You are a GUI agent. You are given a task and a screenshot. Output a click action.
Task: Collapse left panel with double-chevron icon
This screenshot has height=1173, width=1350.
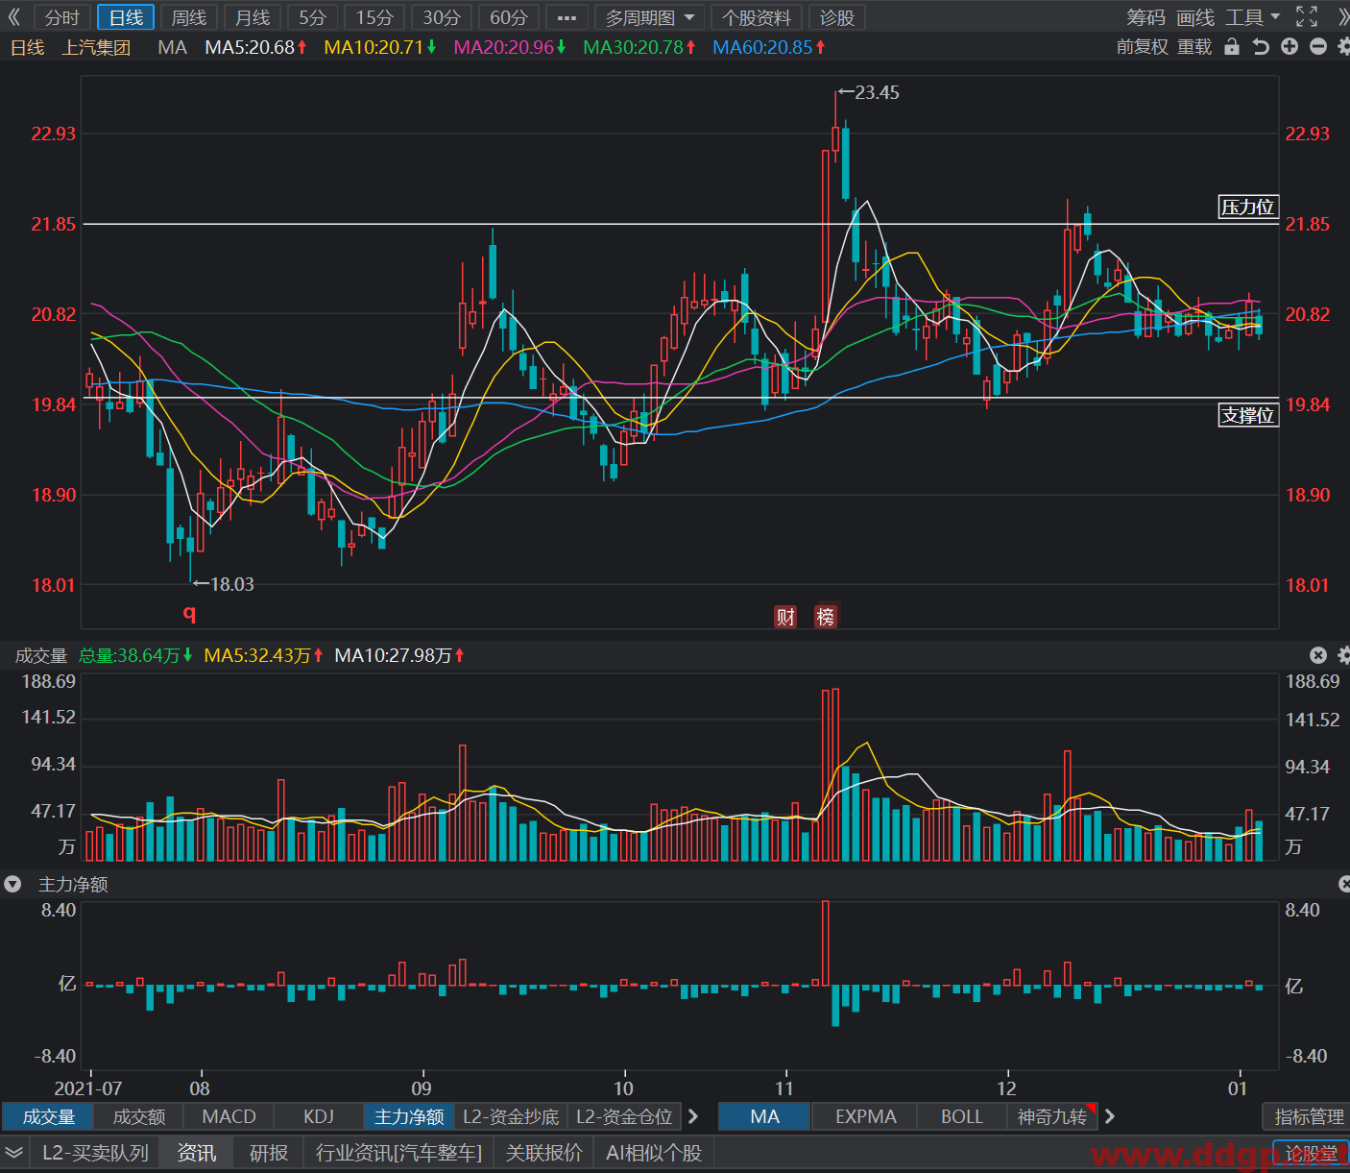(x=13, y=16)
